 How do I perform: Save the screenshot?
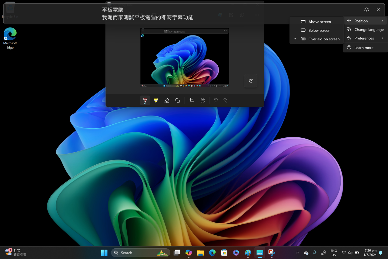(x=231, y=15)
